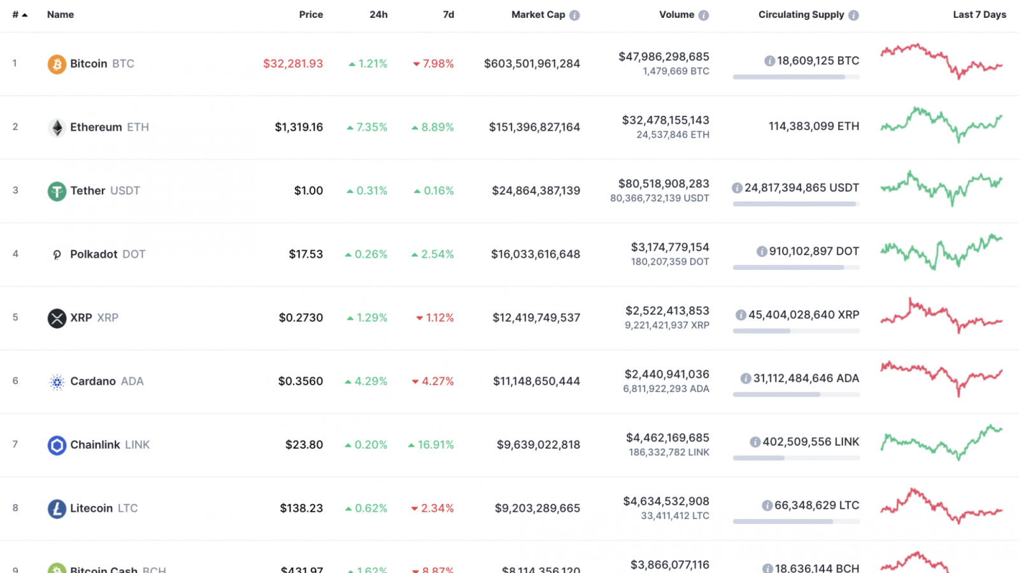
Task: Click the Ethereum diamond logo icon
Action: pyautogui.click(x=57, y=127)
